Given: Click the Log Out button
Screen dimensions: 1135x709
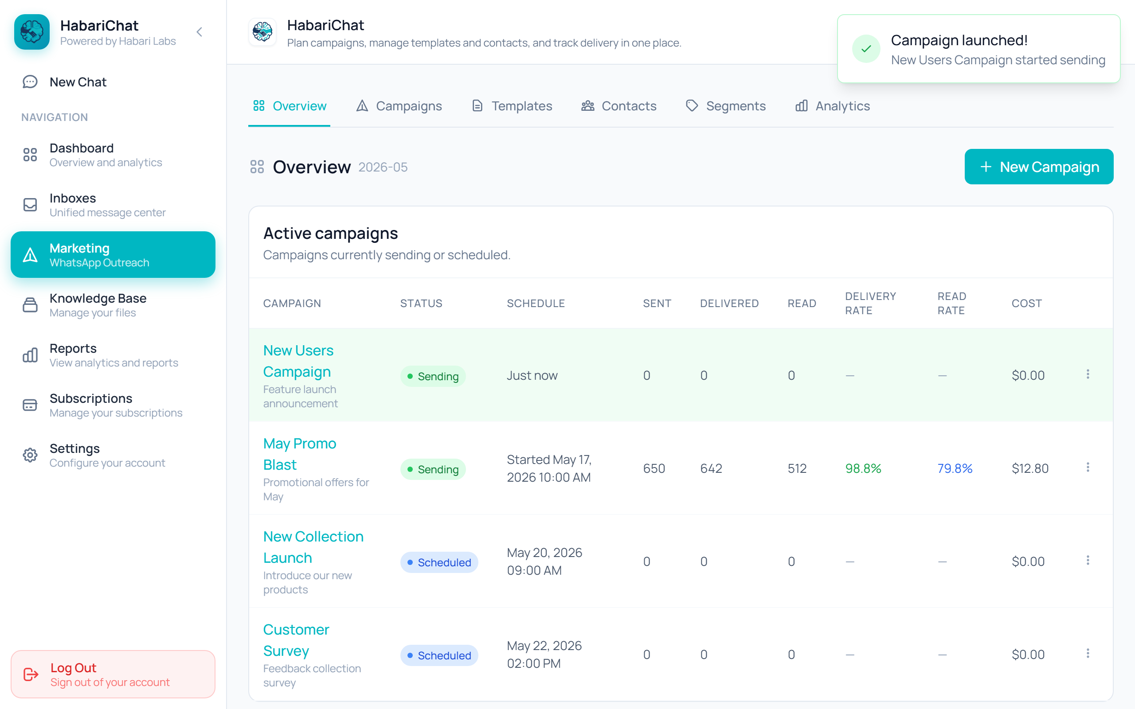Looking at the screenshot, I should coord(113,674).
